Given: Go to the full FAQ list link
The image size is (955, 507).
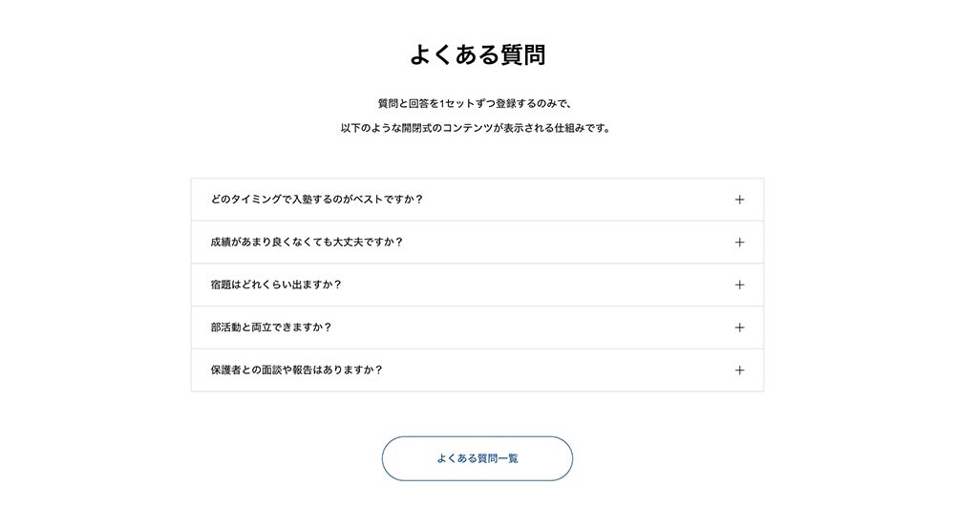Looking at the screenshot, I should point(477,458).
